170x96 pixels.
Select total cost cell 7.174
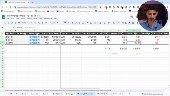pyautogui.click(x=104, y=49)
